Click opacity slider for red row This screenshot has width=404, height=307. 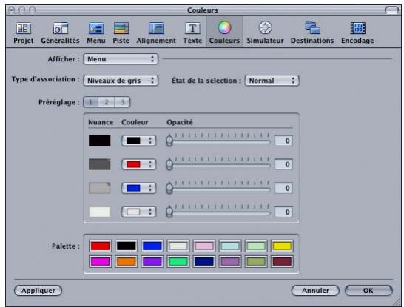coord(218,164)
